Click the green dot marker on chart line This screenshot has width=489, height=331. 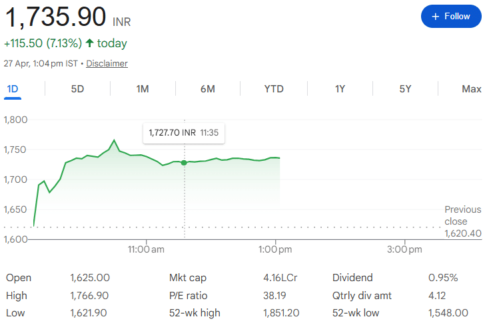click(184, 162)
